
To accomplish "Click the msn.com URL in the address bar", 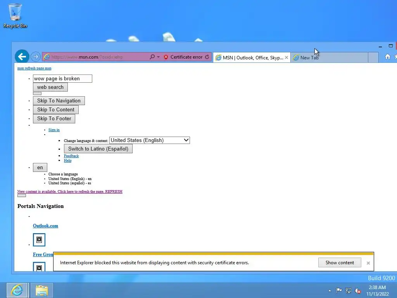I will tap(87, 57).
